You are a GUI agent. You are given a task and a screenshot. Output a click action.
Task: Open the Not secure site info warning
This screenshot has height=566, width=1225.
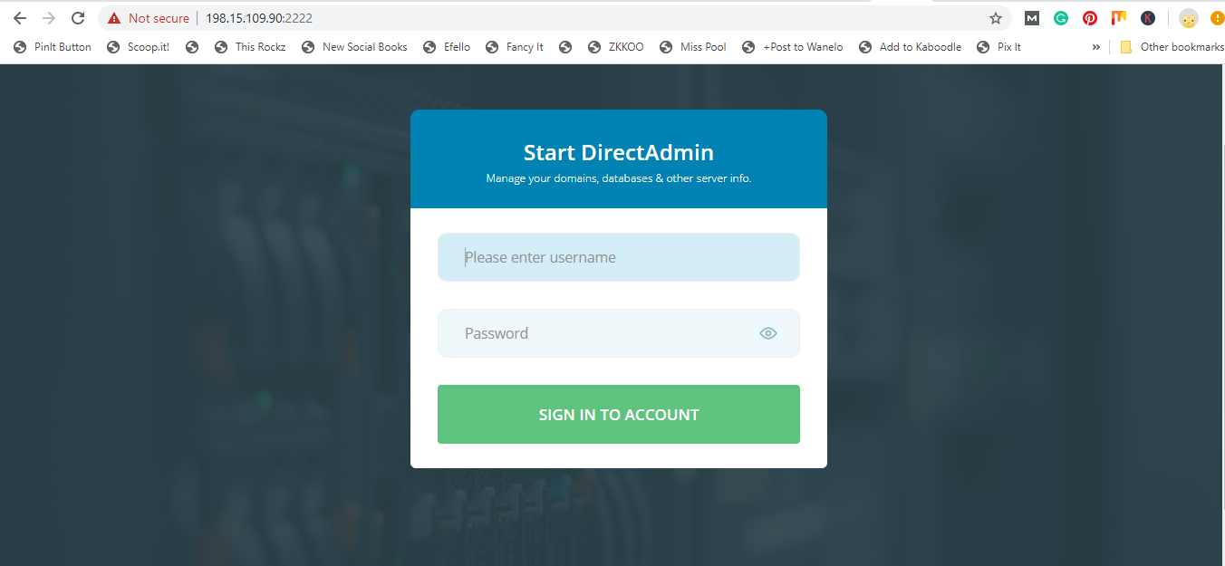pyautogui.click(x=149, y=18)
